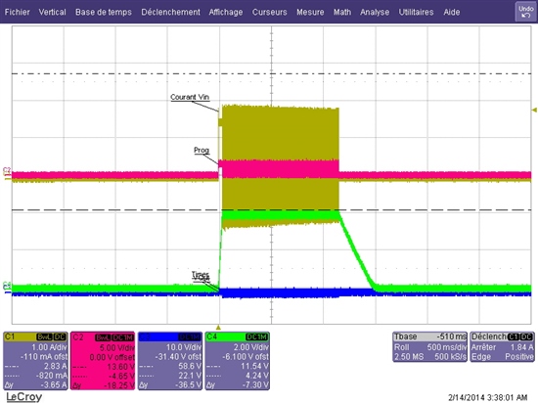Open the green C4 channel descriptor box
The width and height of the screenshot is (538, 403).
coord(238,361)
